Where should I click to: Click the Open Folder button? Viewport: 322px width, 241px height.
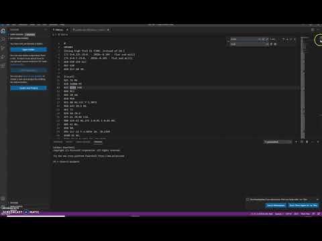coord(29,50)
